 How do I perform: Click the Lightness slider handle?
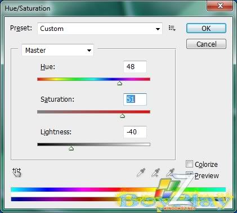71,148
